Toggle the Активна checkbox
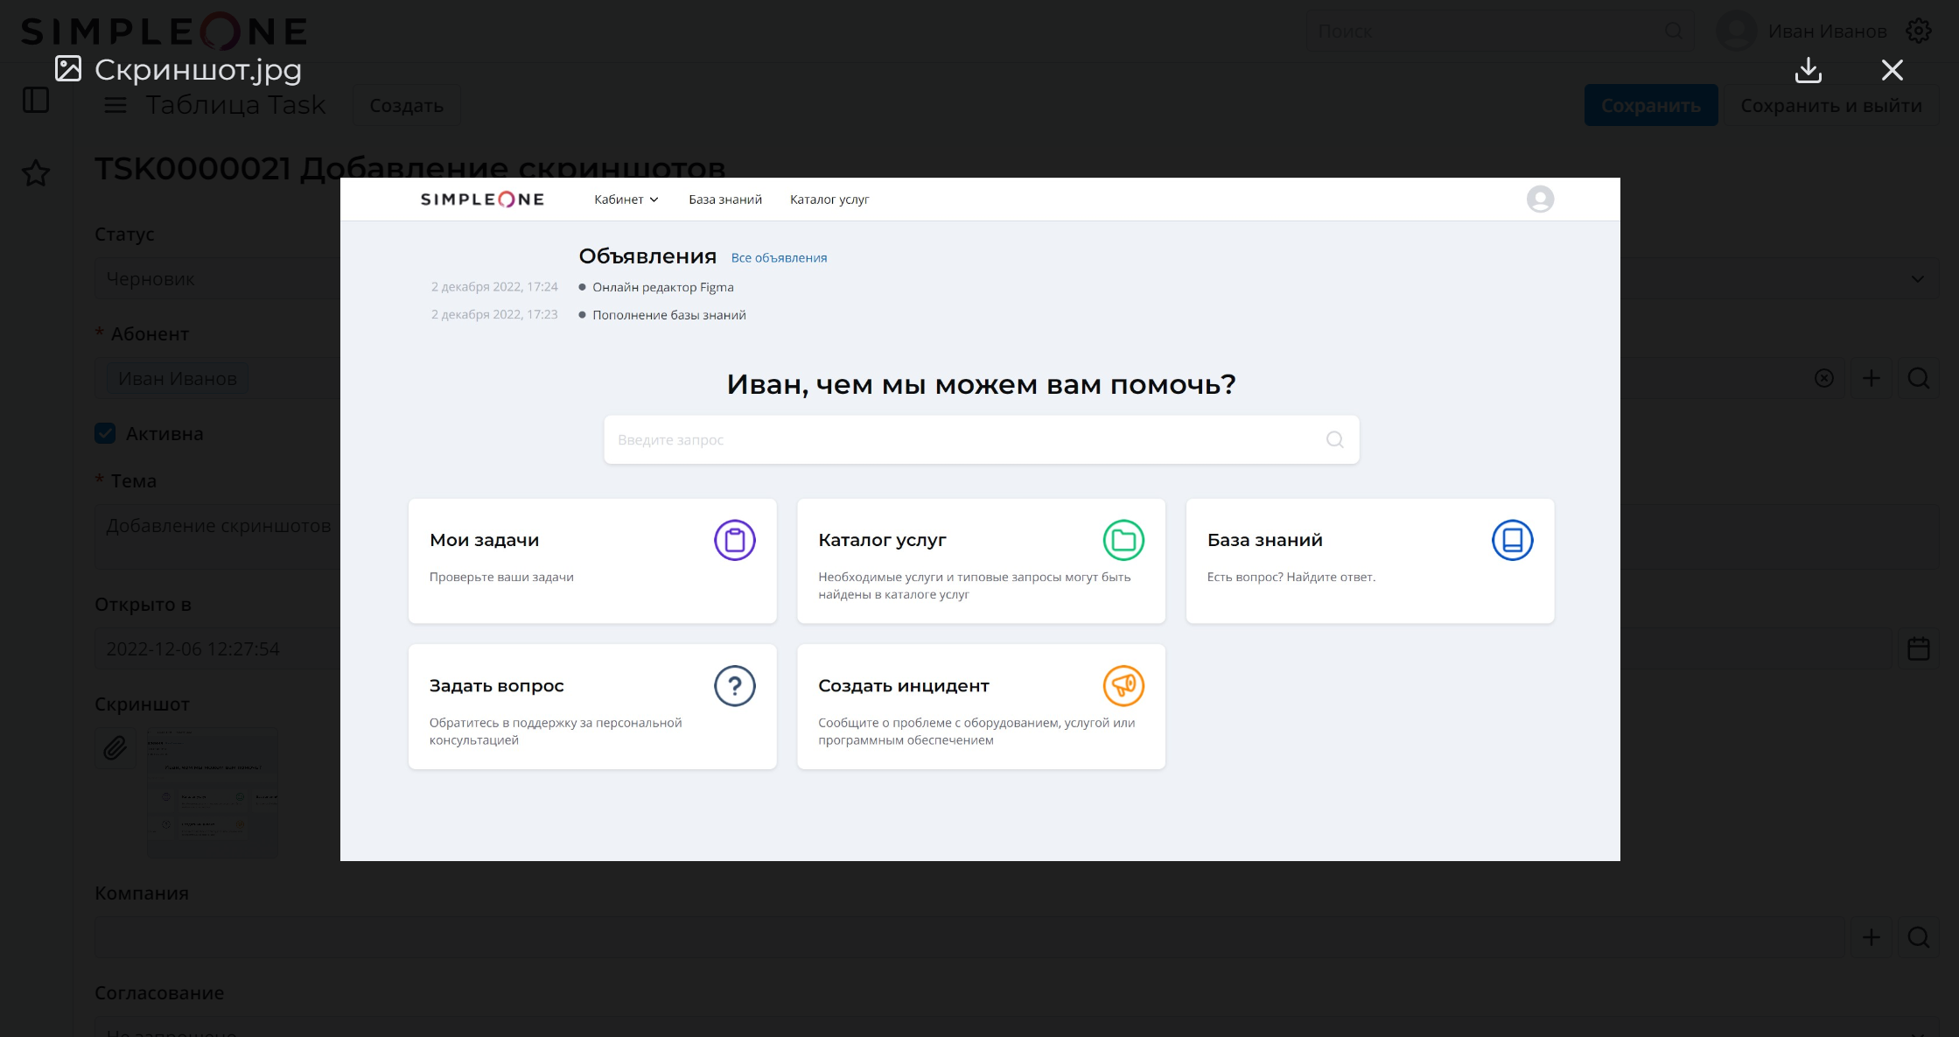The width and height of the screenshot is (1959, 1037). click(x=105, y=433)
